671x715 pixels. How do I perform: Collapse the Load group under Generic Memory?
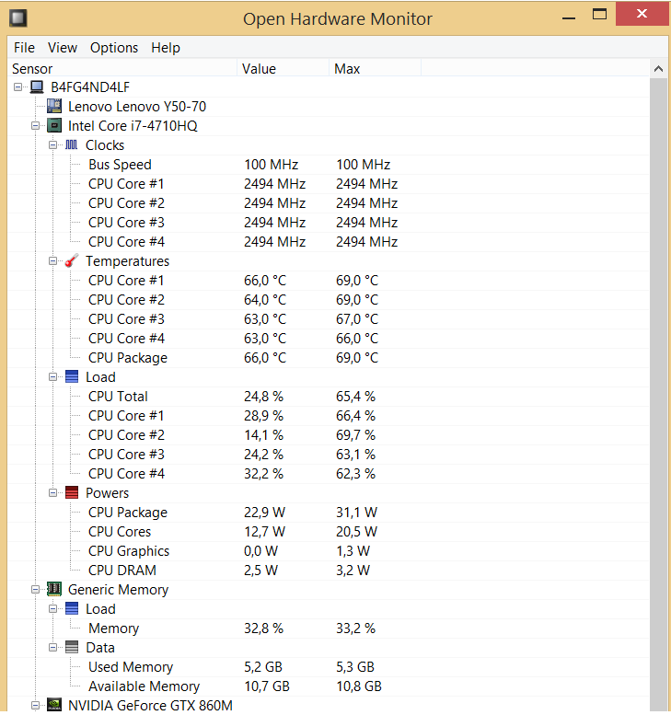(52, 609)
